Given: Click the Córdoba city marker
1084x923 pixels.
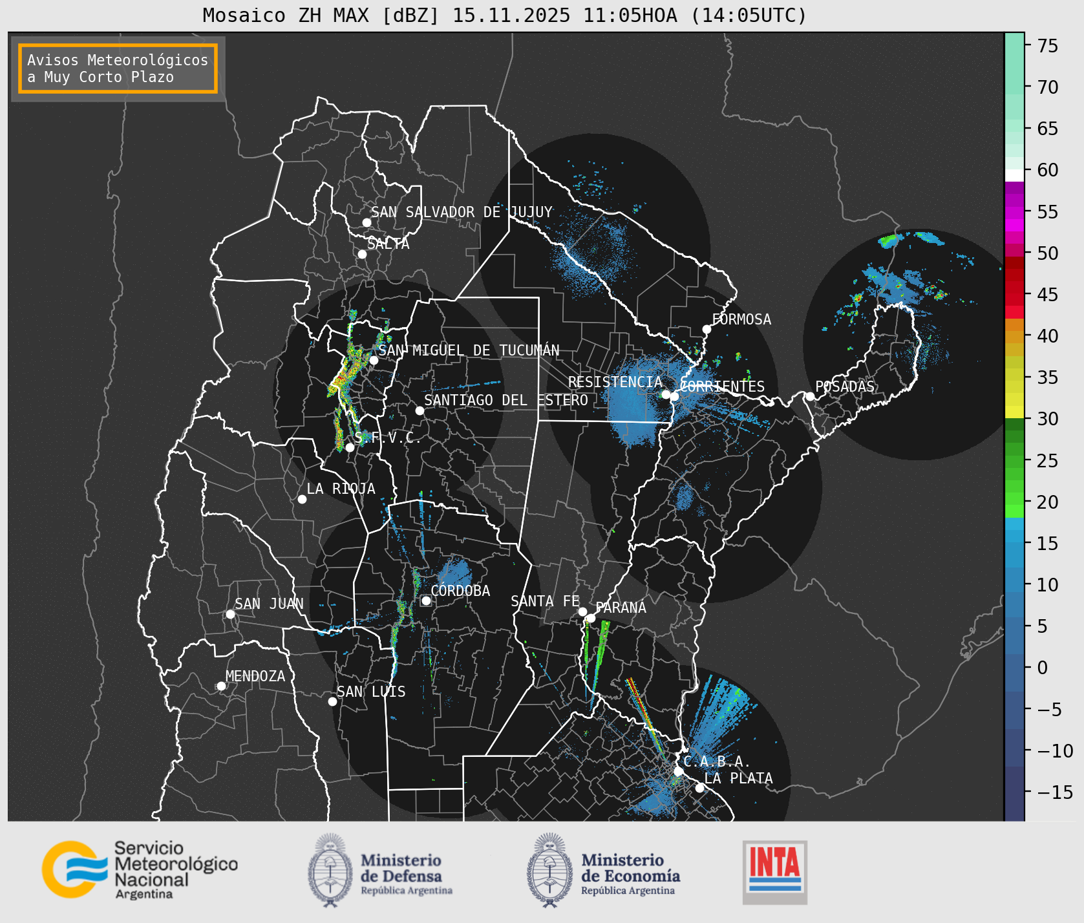Looking at the screenshot, I should click(x=426, y=600).
